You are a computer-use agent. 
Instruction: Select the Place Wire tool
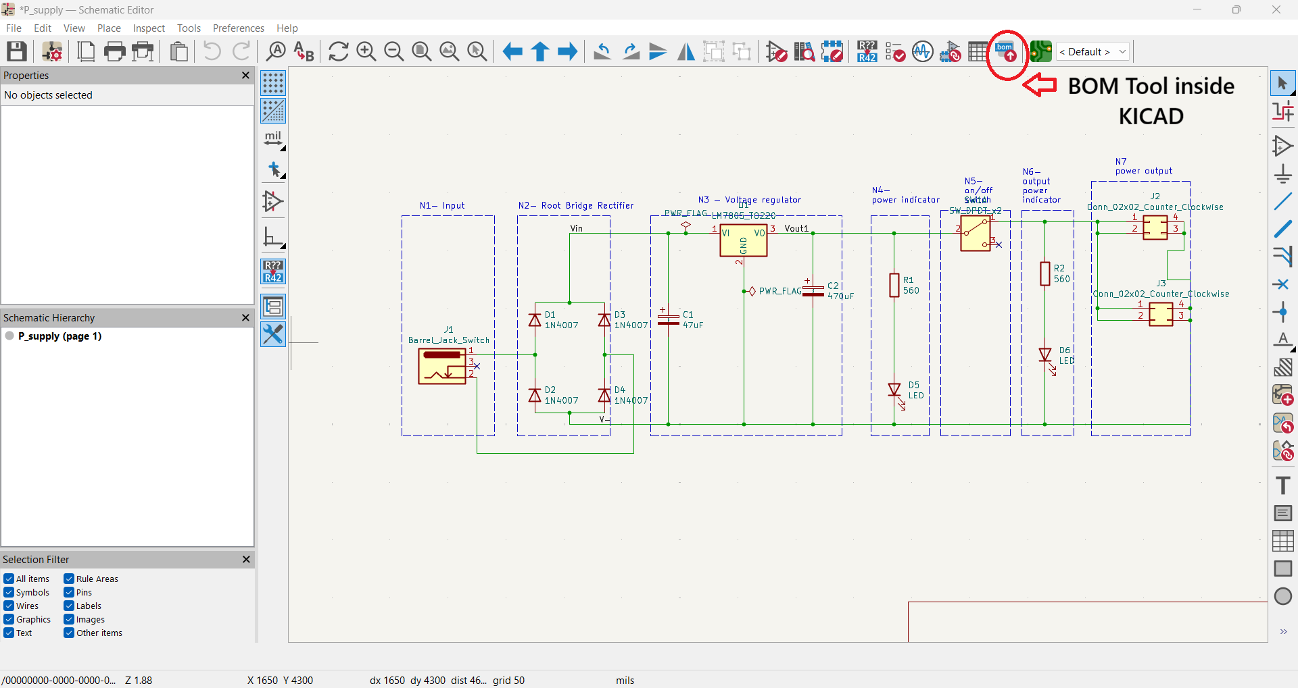pyautogui.click(x=1283, y=201)
